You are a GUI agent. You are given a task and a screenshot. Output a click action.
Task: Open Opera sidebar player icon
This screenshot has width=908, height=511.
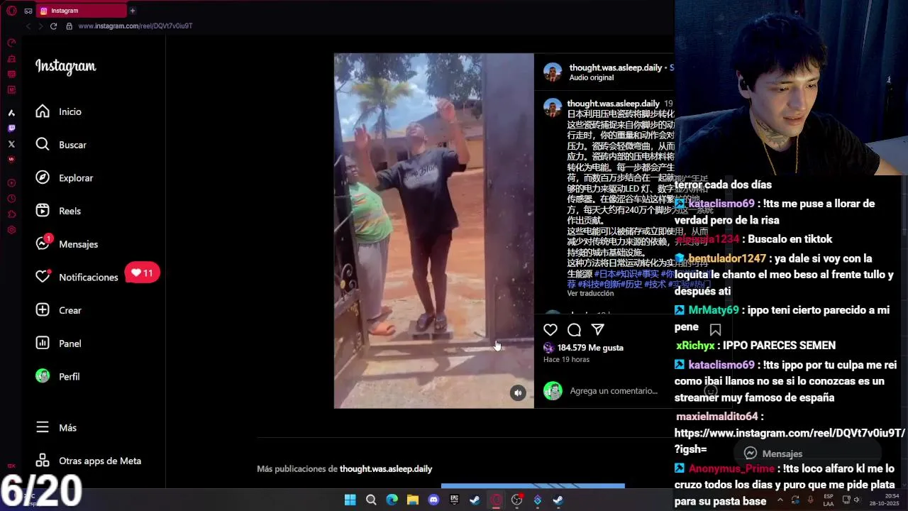point(11,183)
